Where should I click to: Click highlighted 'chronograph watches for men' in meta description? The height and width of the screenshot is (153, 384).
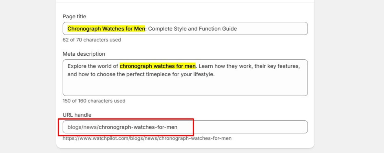tap(157, 66)
